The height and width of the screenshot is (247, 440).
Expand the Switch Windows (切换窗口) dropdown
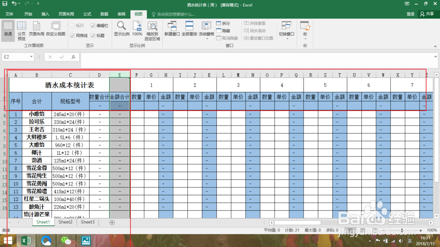[287, 39]
